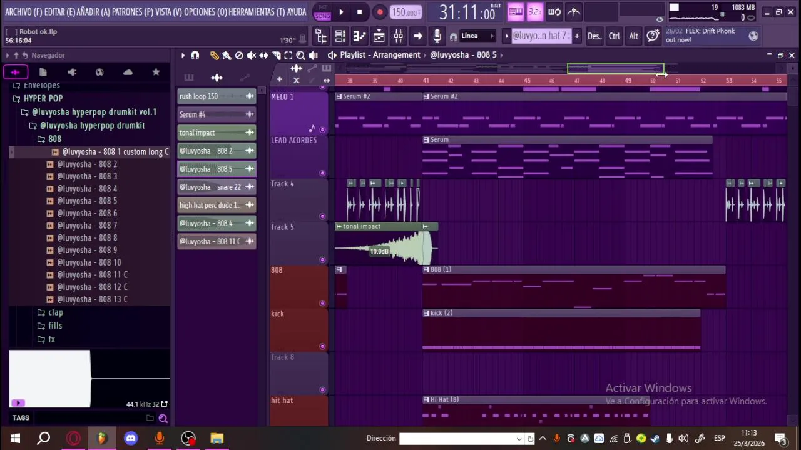Add new pattern with plus button

coord(576,36)
